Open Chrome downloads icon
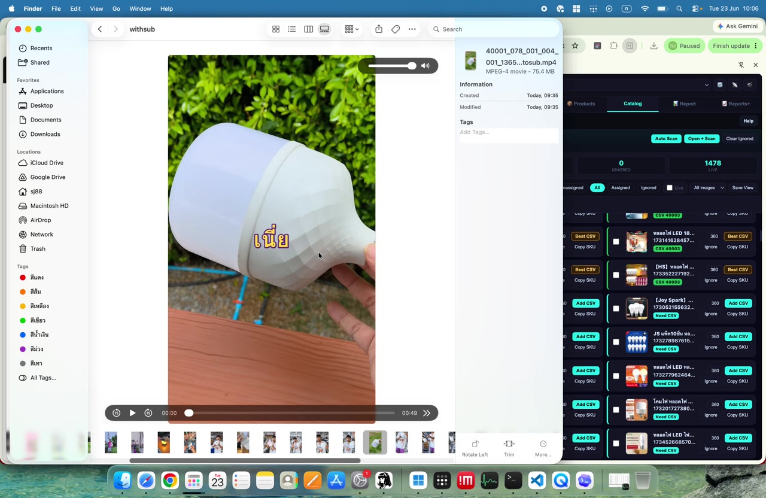Screen dimensions: 766x498 tap(653, 45)
